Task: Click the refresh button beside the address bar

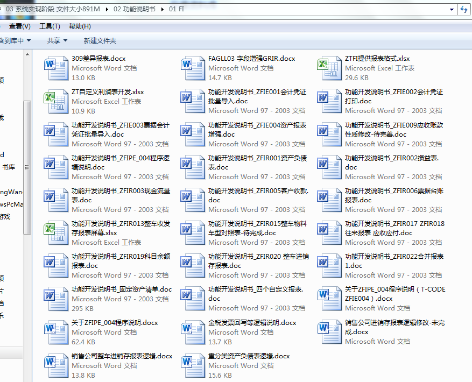Action: click(x=464, y=10)
